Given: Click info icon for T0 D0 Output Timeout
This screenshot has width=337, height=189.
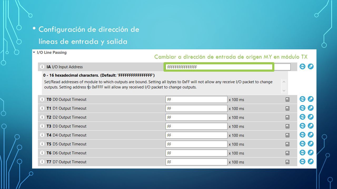Looking at the screenshot, I should [42, 99].
